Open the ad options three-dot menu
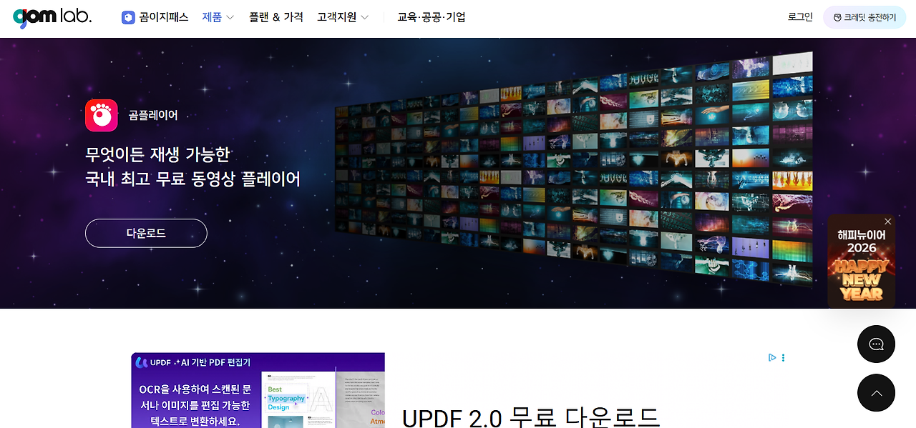 [783, 357]
